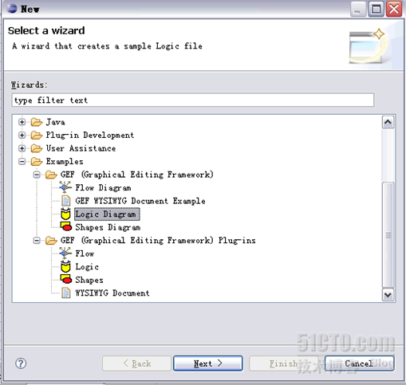
Task: Go to the Next wizard page
Action: (x=208, y=363)
